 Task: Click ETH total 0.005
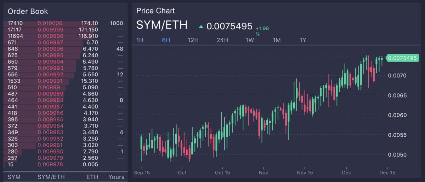pyautogui.click(x=91, y=164)
